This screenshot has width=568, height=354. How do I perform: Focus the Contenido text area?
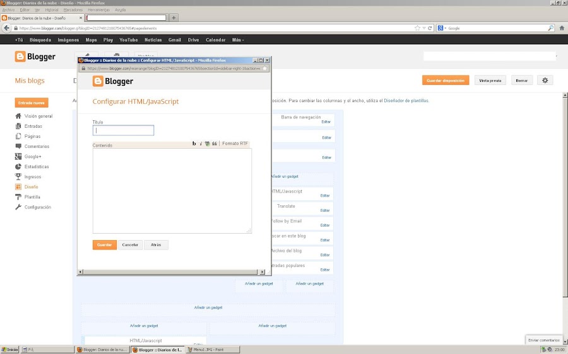point(172,191)
